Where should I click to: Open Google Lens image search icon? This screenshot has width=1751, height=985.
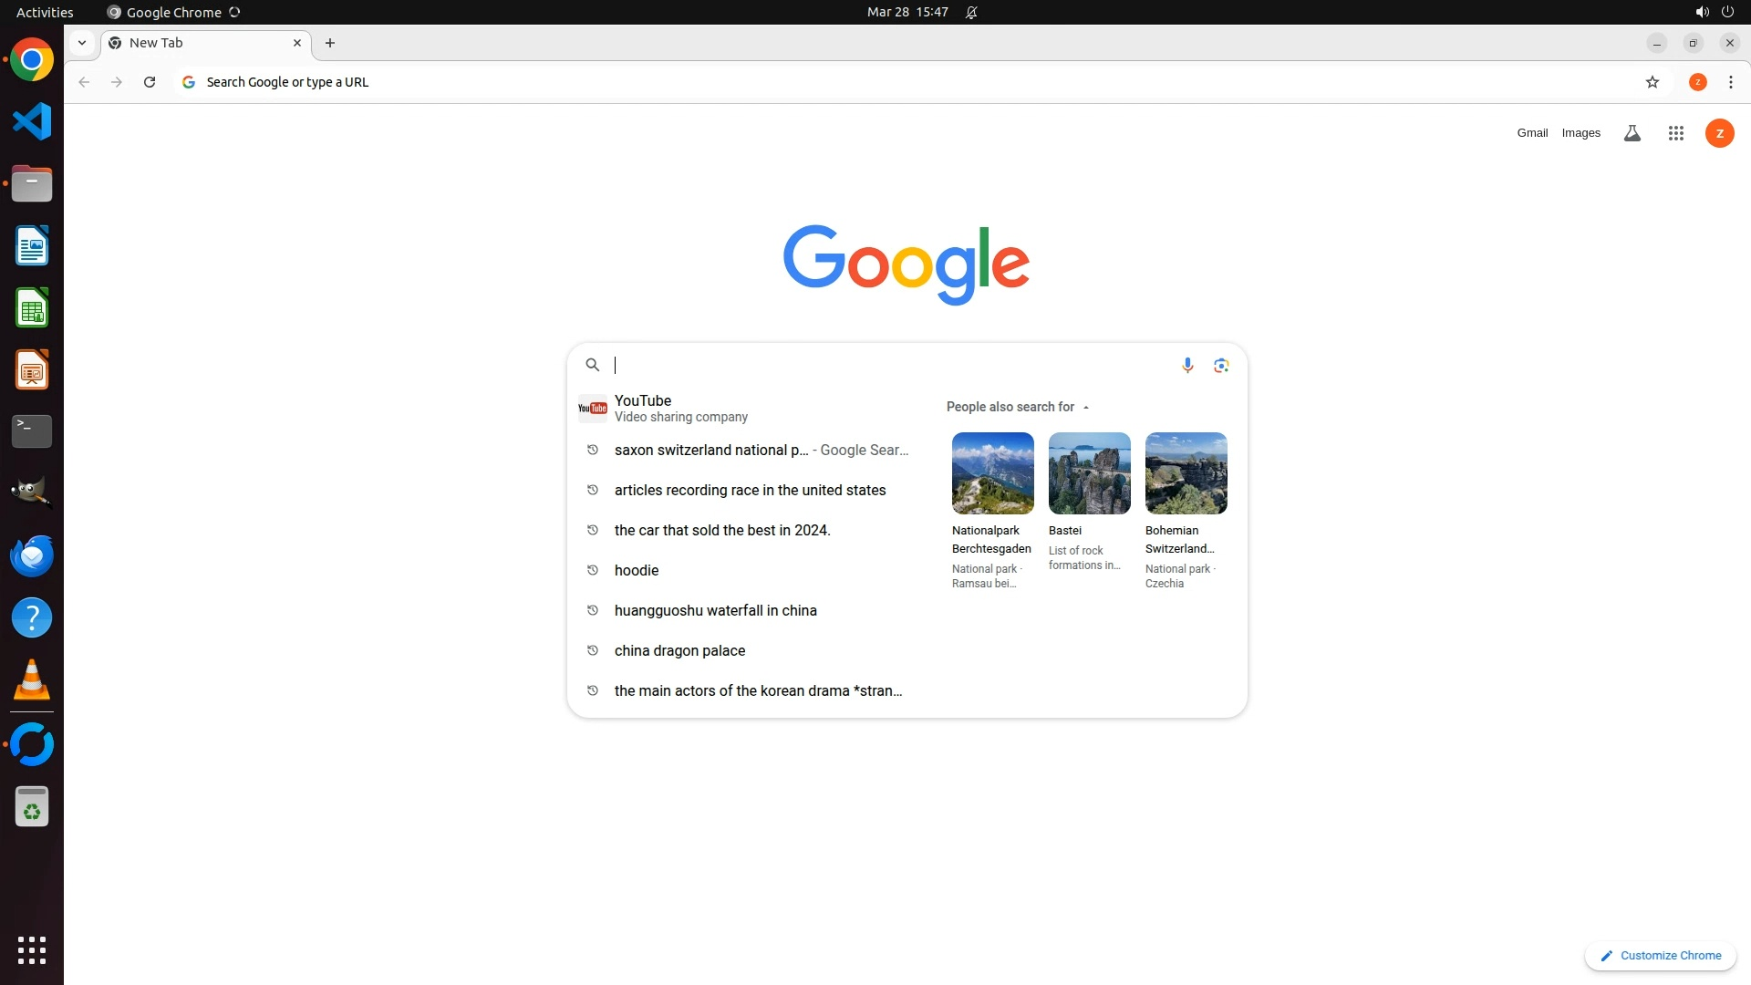tap(1221, 365)
